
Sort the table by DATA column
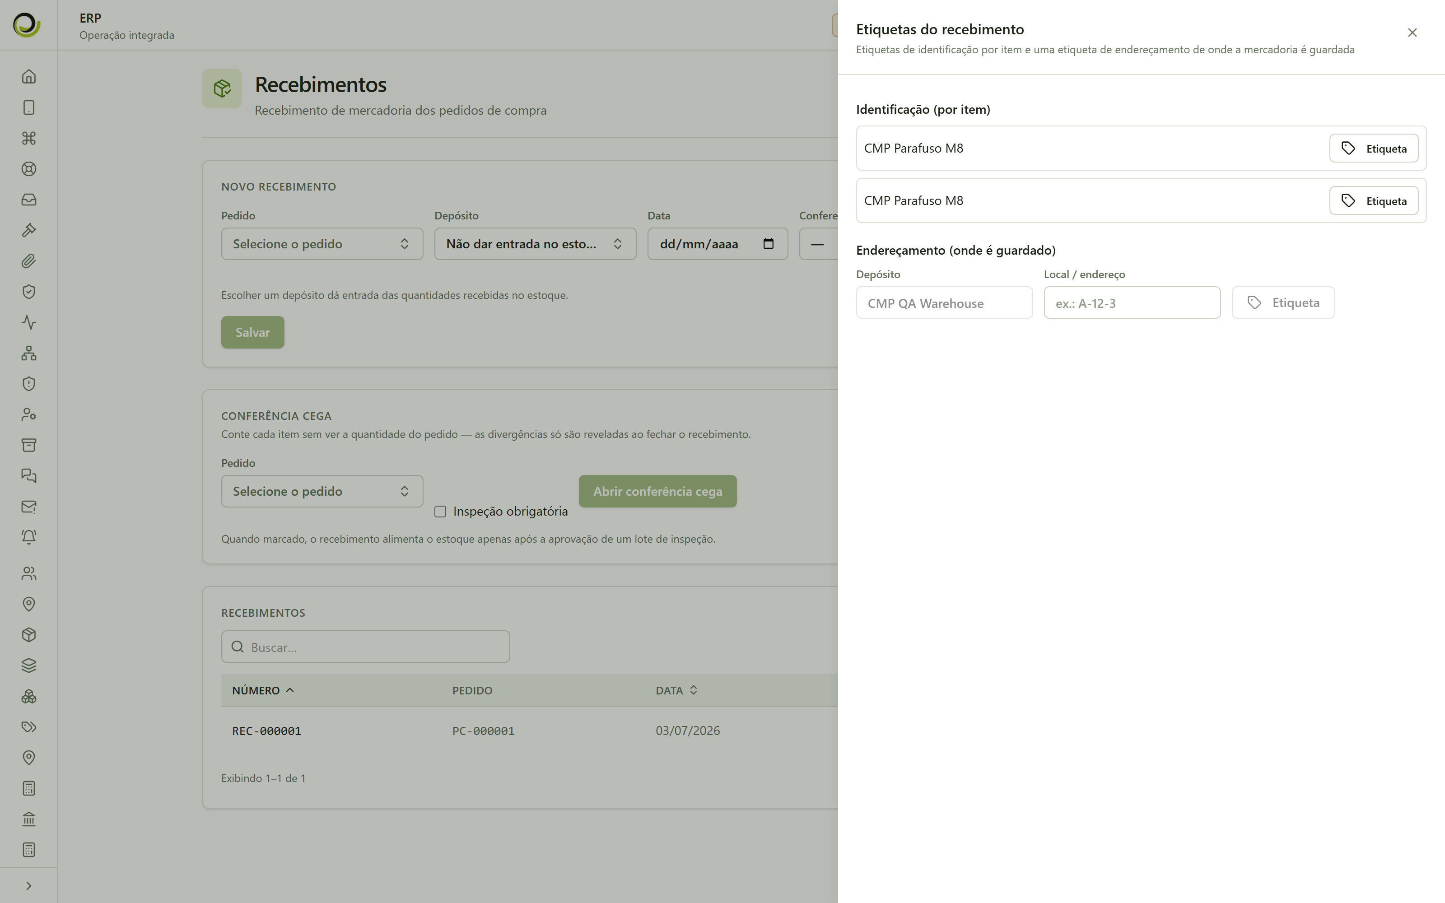click(x=676, y=690)
